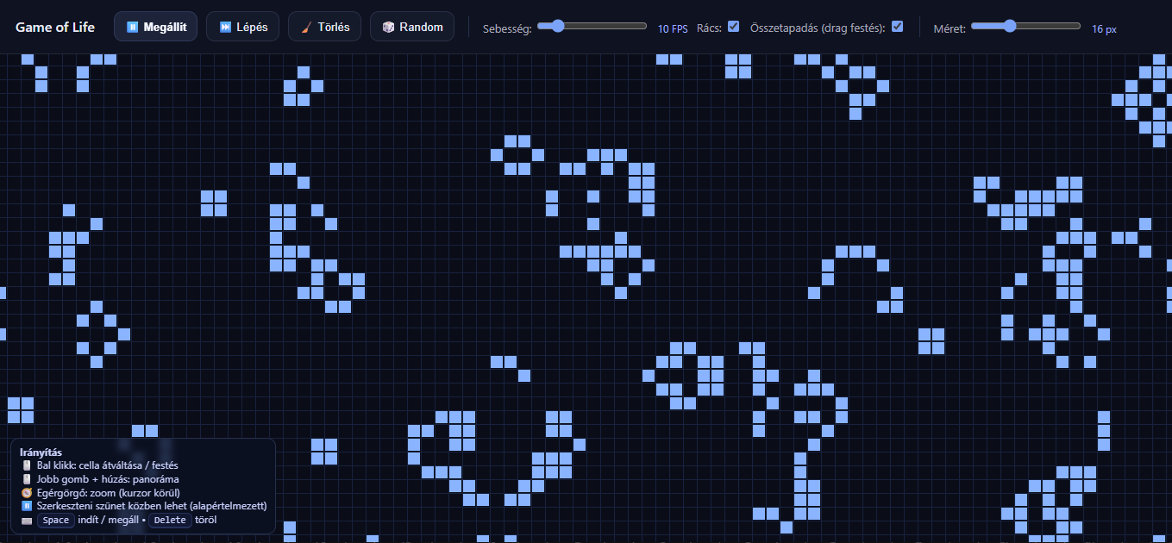The image size is (1172, 543).
Task: Click the mouse icon beside Bal klikk
Action: (x=27, y=465)
